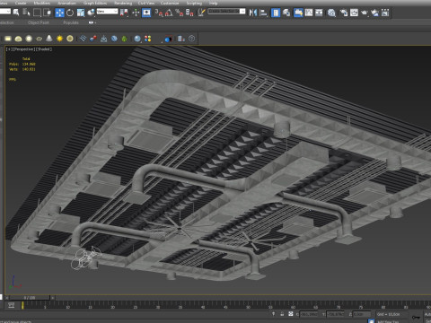Open the Rendered Frame Window
Screen dimensions: 431x323
(x=354, y=13)
